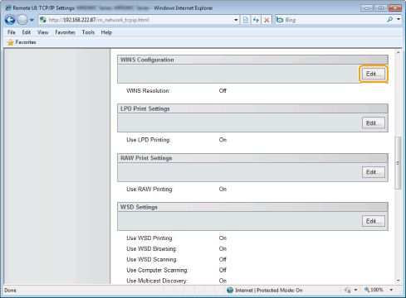406x298 pixels.
Task: Click the 100% zoom level button
Action: coord(374,290)
